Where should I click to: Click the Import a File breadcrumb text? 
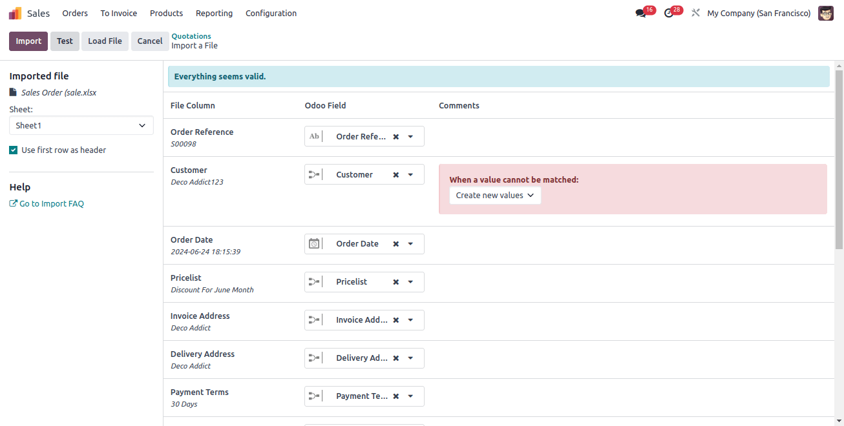coord(195,46)
